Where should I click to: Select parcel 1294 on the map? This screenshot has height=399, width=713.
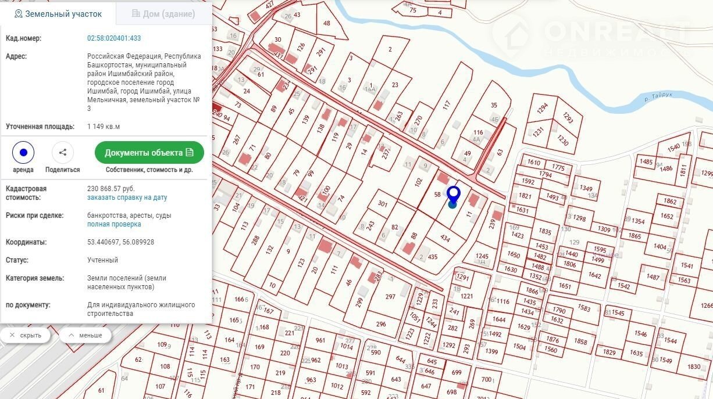[542, 109]
